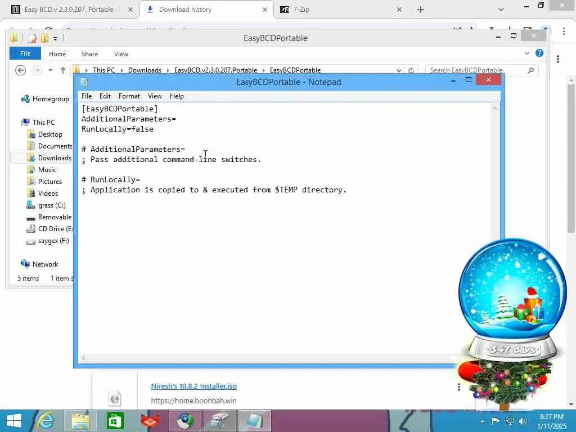This screenshot has width=576, height=432.
Task: Close the Download history browser tab
Action: point(265,10)
